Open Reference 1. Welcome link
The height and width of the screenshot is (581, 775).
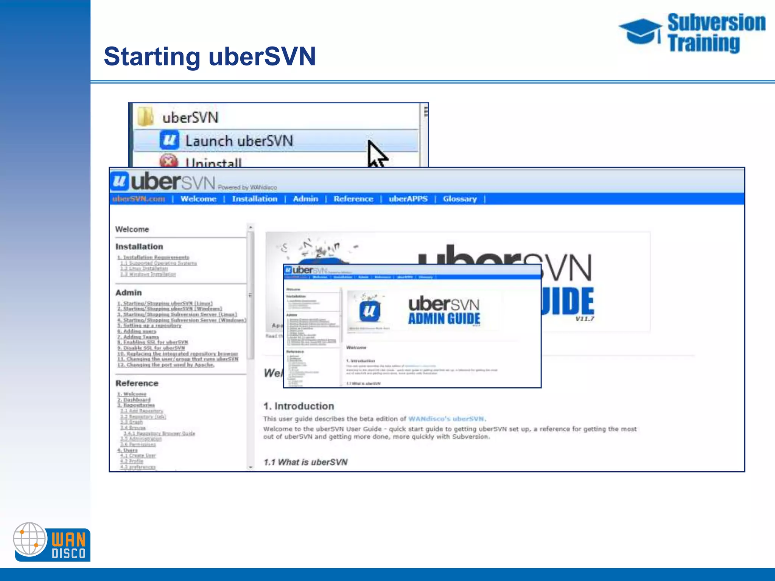(132, 394)
